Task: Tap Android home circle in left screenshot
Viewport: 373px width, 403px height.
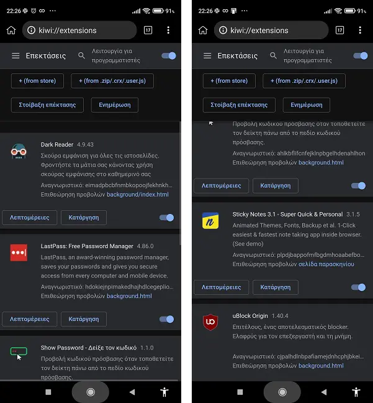Action: point(91,392)
